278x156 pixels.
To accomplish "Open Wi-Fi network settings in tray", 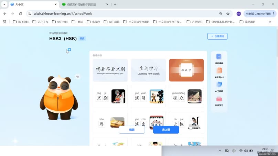I will click(x=240, y=151).
